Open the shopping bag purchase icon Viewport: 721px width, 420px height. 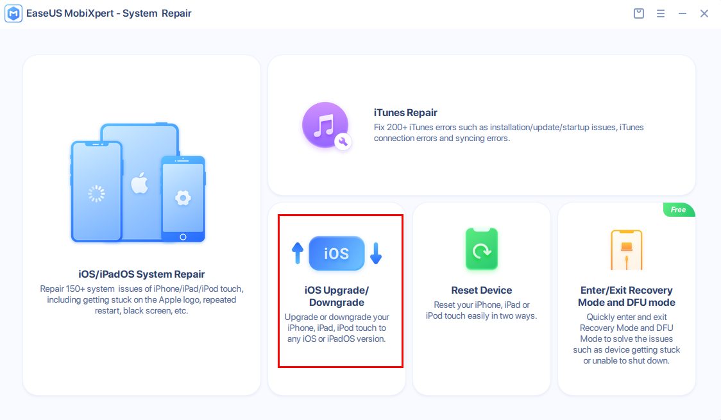point(638,13)
